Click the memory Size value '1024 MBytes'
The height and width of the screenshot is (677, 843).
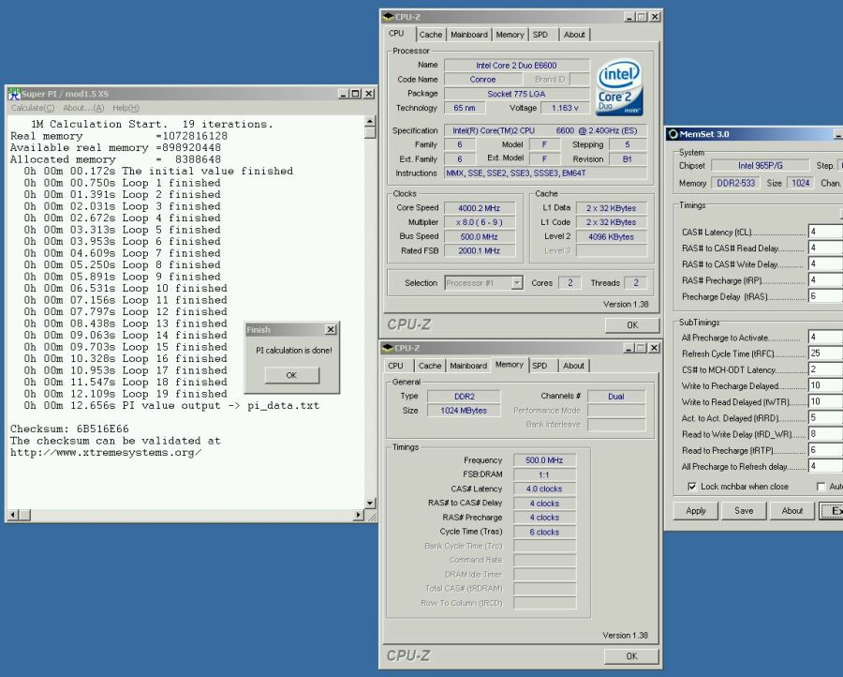[x=464, y=411]
